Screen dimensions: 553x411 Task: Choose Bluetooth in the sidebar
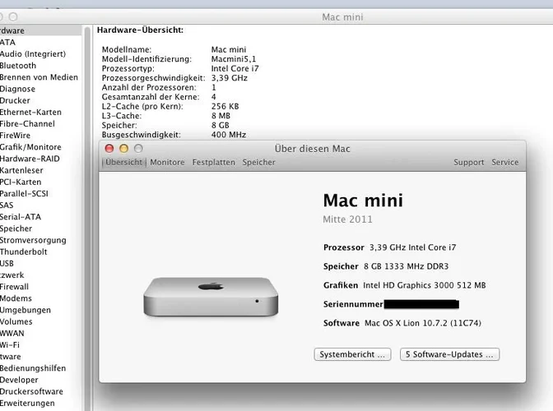click(18, 66)
